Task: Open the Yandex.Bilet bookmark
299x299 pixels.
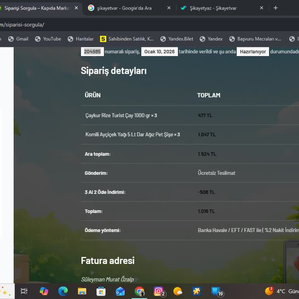Action: pos(177,39)
